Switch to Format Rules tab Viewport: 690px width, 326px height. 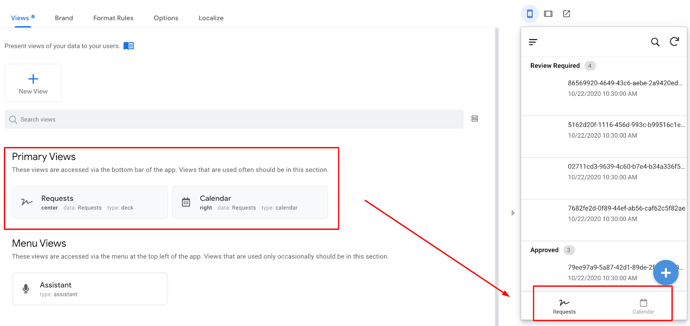pos(113,18)
